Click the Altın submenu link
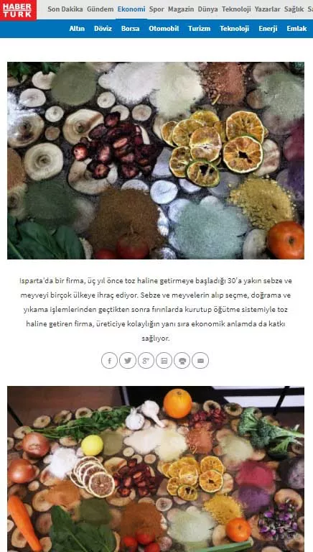The image size is (313, 552). pos(77,29)
